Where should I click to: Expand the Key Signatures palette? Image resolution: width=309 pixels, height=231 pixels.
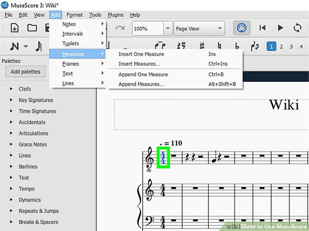pyautogui.click(x=35, y=100)
